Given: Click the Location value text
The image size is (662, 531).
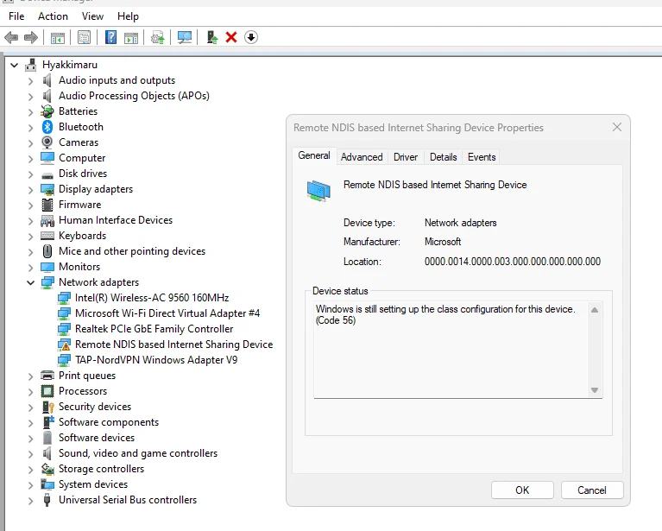Looking at the screenshot, I should pos(513,262).
